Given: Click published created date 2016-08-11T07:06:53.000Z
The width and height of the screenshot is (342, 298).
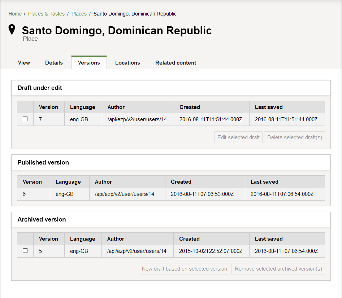Looking at the screenshot, I should coord(202,194).
